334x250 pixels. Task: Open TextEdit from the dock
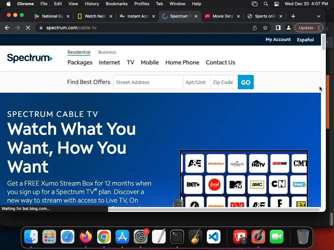(x=159, y=237)
